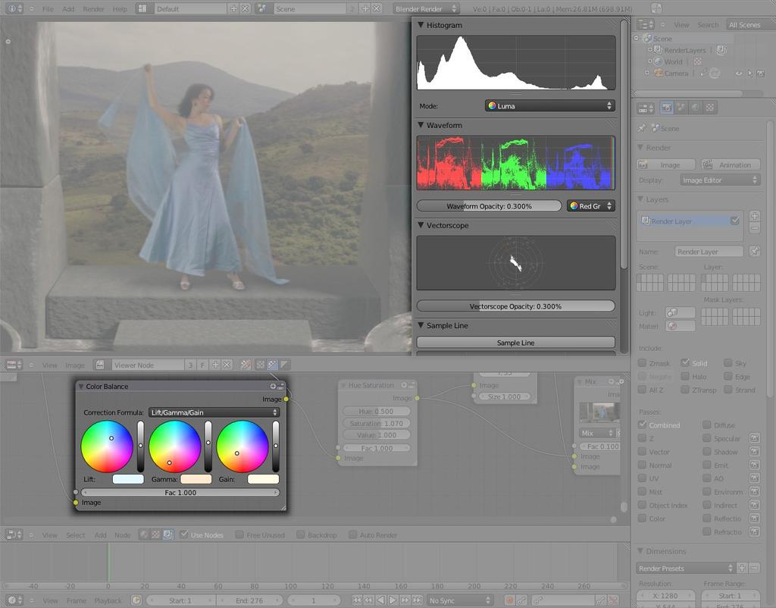This screenshot has height=608, width=776.
Task: Collapse the Color Balance node
Action: pyautogui.click(x=80, y=386)
